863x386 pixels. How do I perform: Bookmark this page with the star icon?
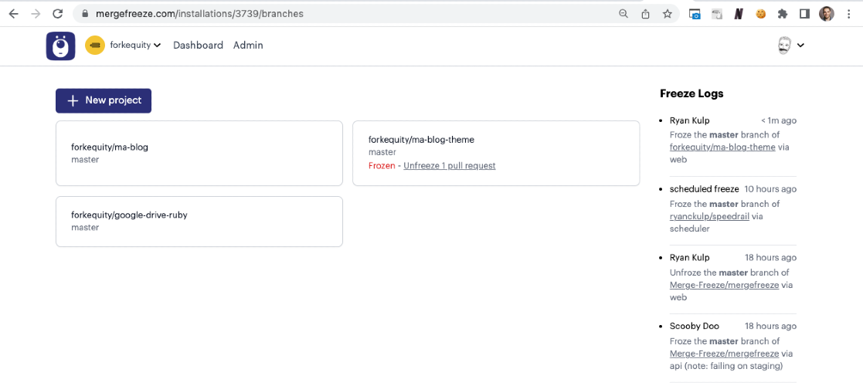pyautogui.click(x=667, y=15)
